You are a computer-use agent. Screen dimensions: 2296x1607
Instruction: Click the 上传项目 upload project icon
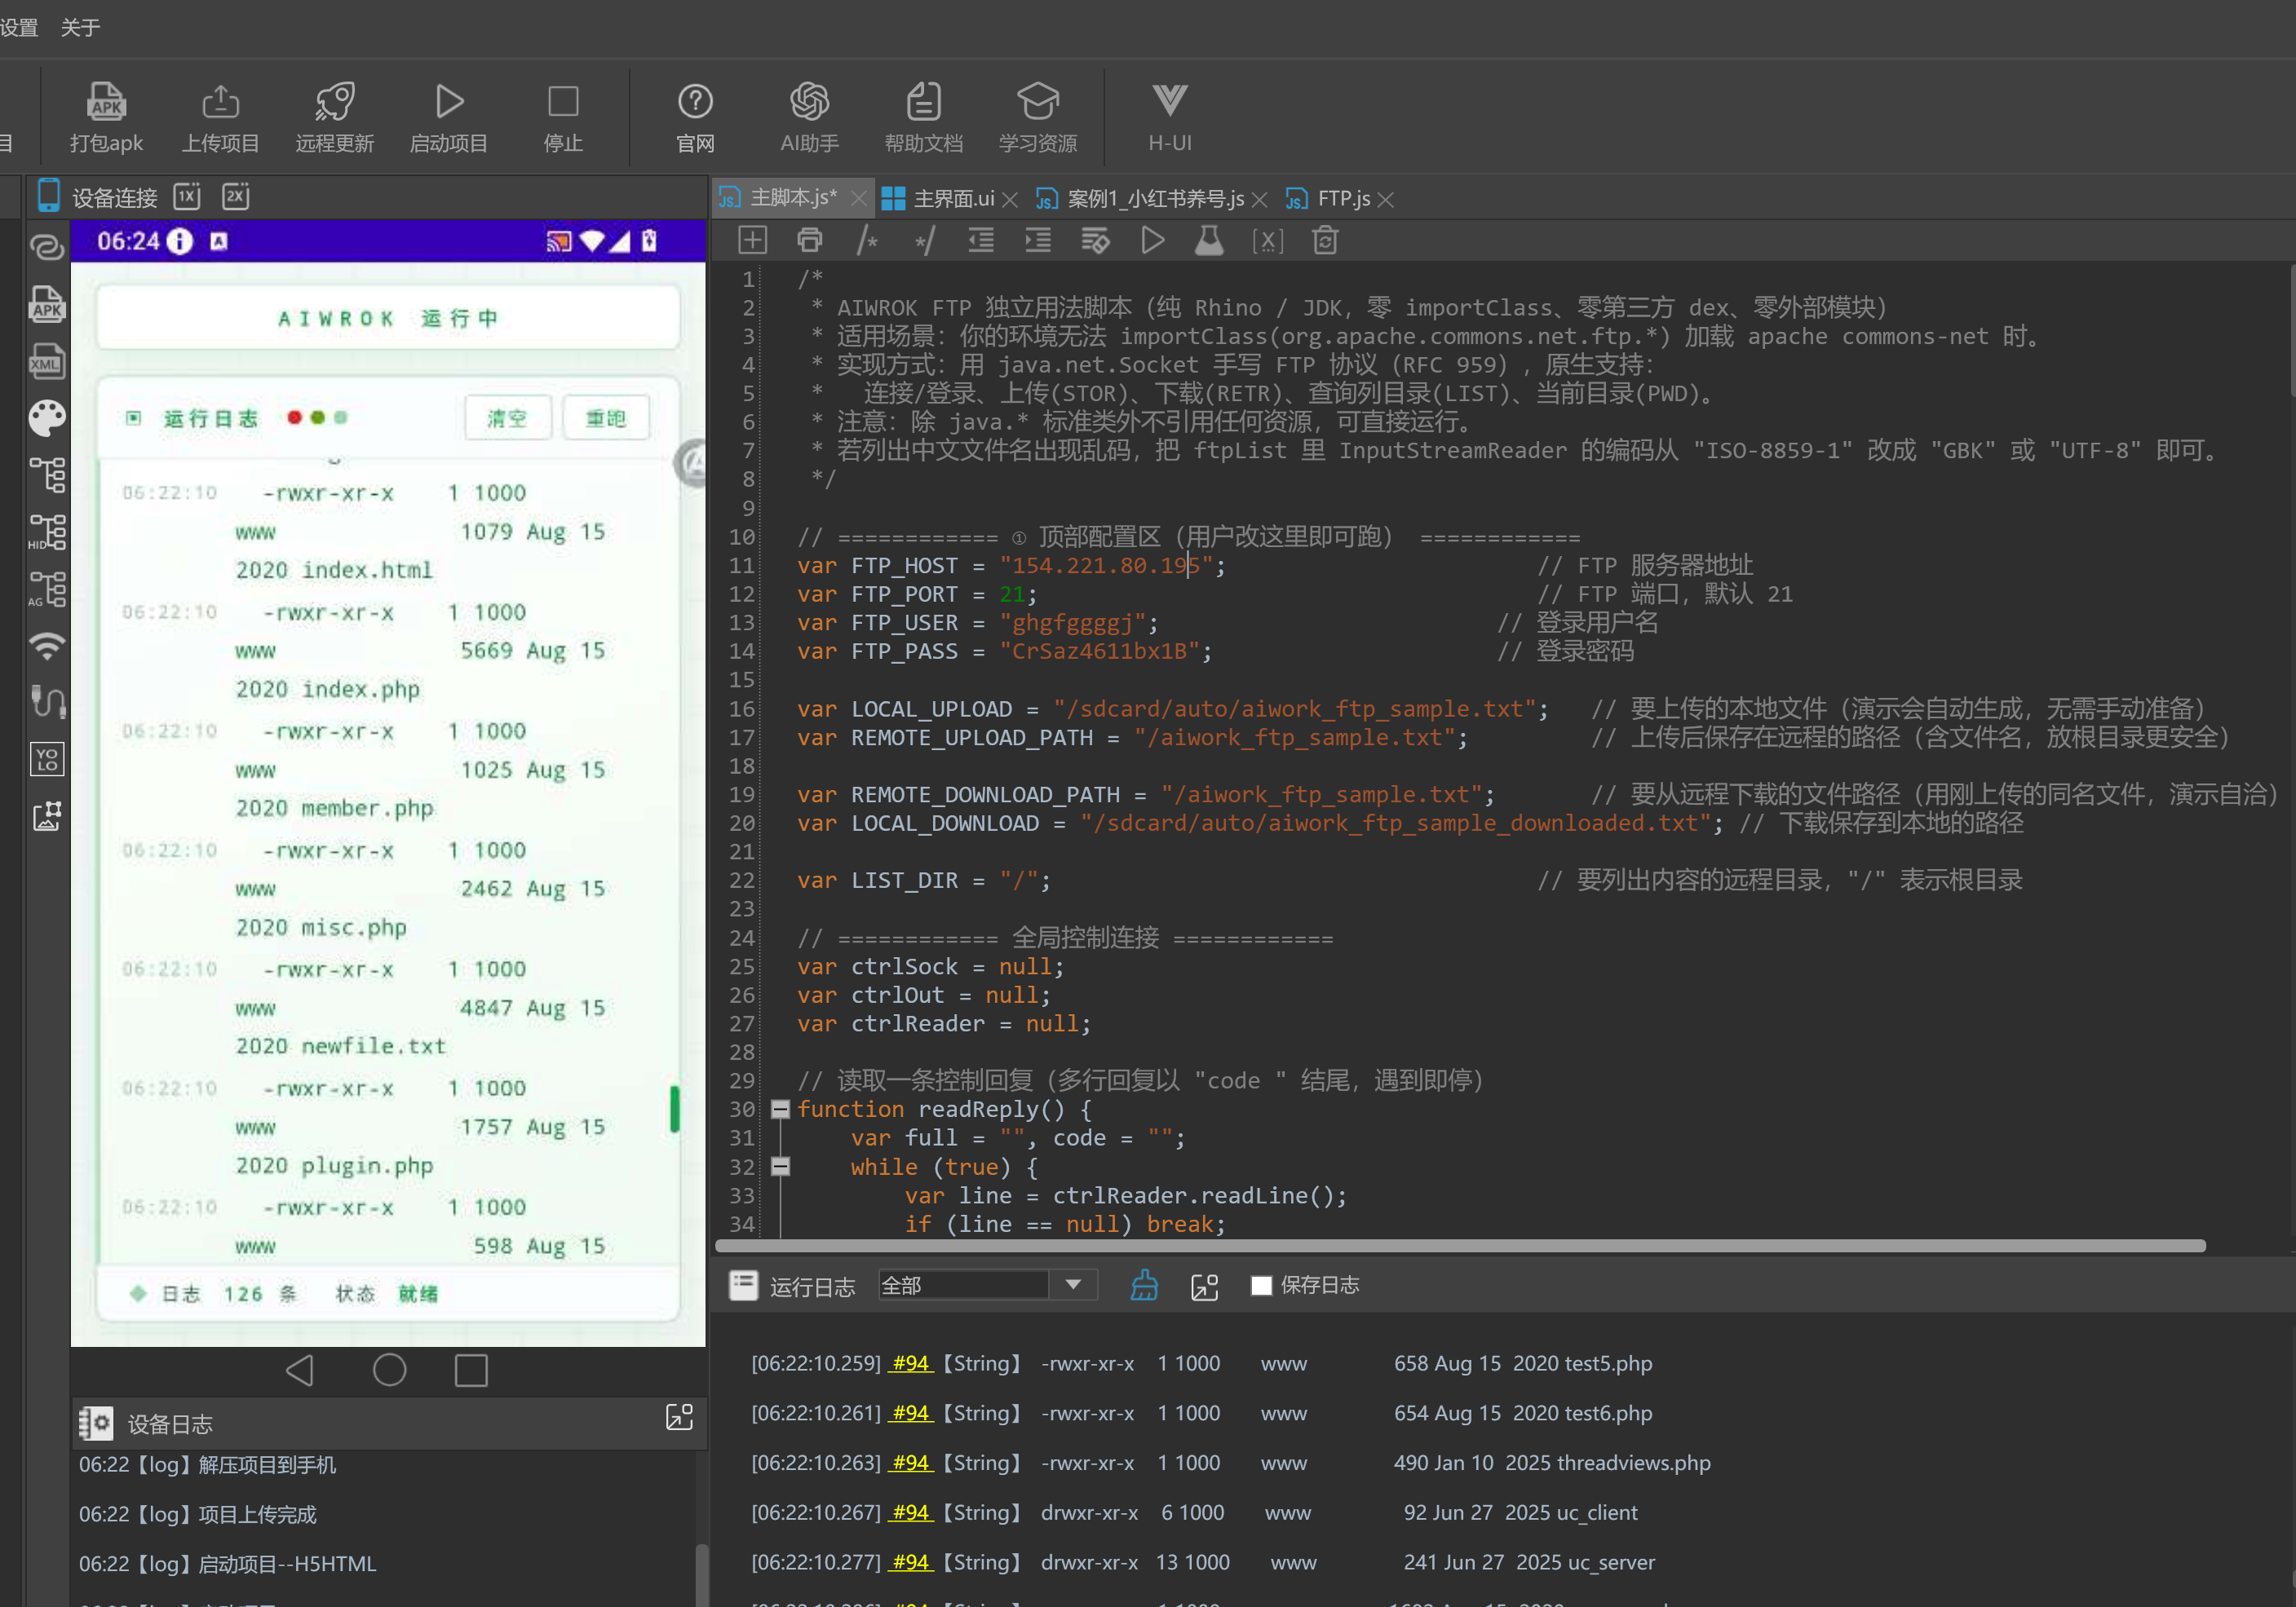point(220,117)
